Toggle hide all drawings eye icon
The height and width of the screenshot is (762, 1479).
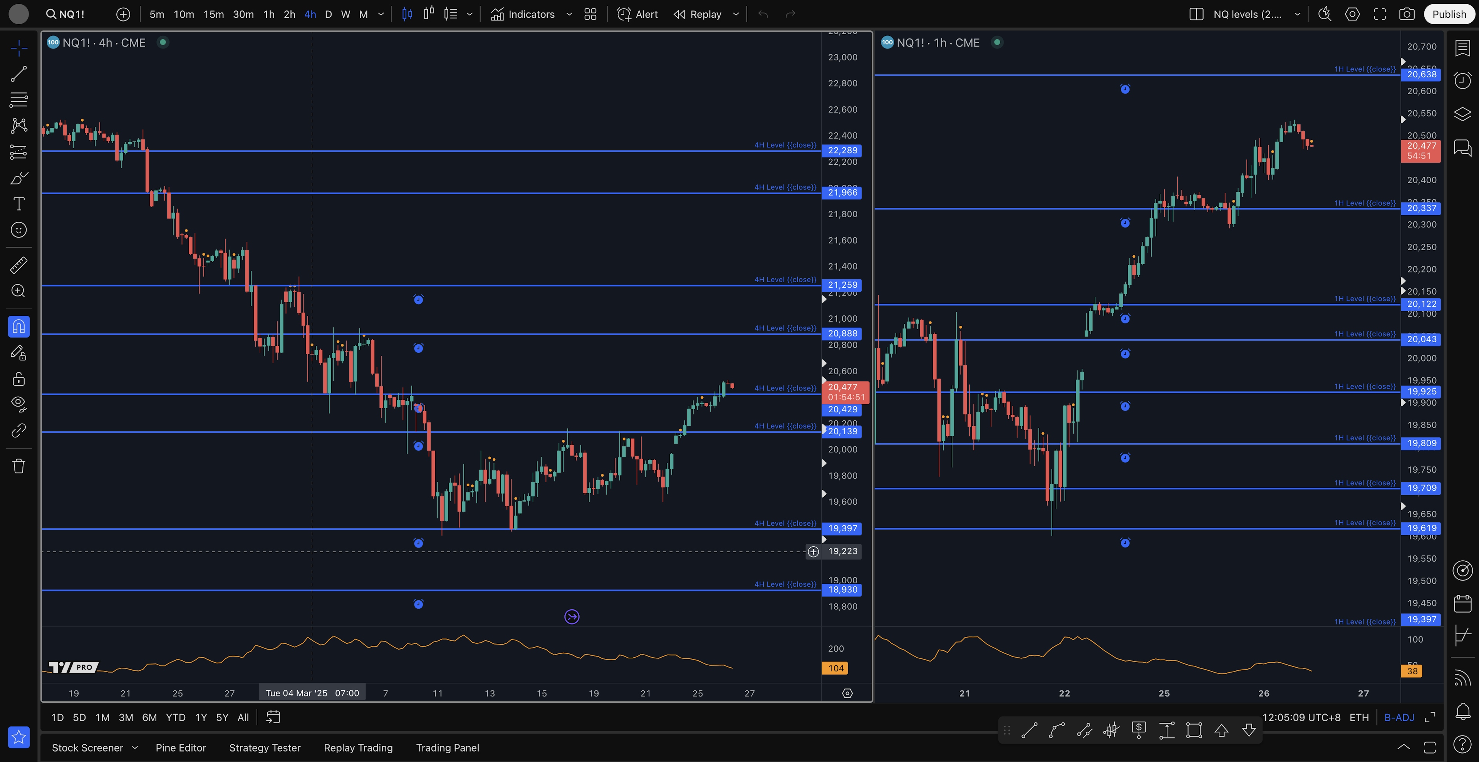tap(18, 404)
